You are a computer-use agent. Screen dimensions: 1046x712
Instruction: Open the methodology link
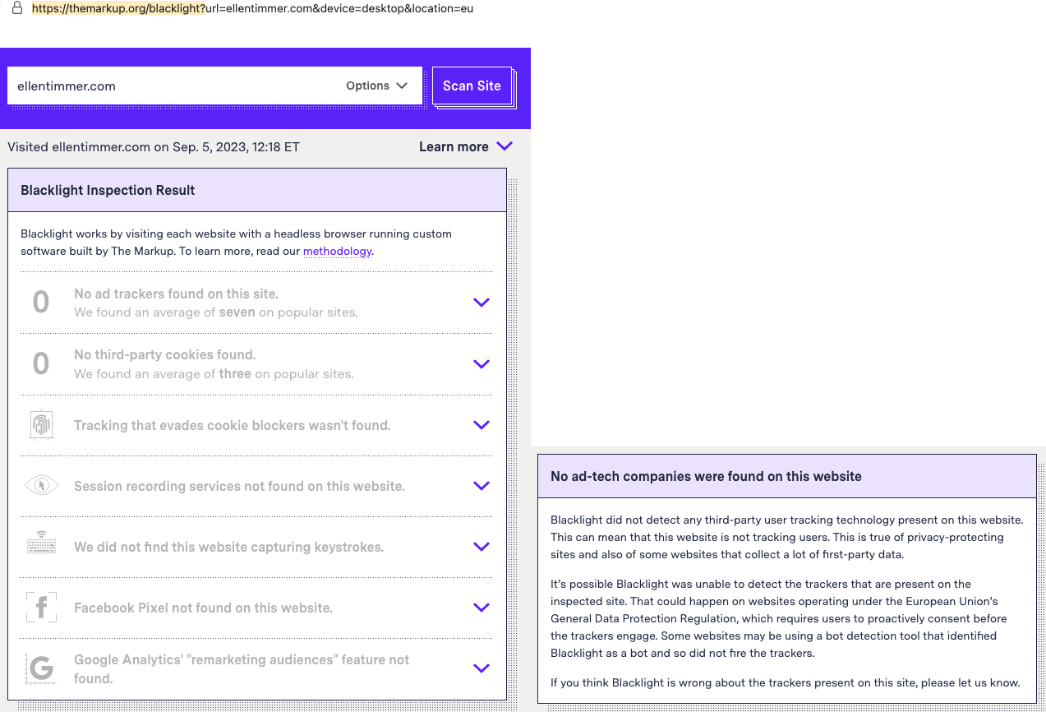pos(337,252)
